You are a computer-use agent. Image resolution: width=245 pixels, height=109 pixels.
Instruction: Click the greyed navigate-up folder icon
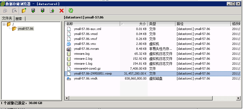tap(14, 10)
